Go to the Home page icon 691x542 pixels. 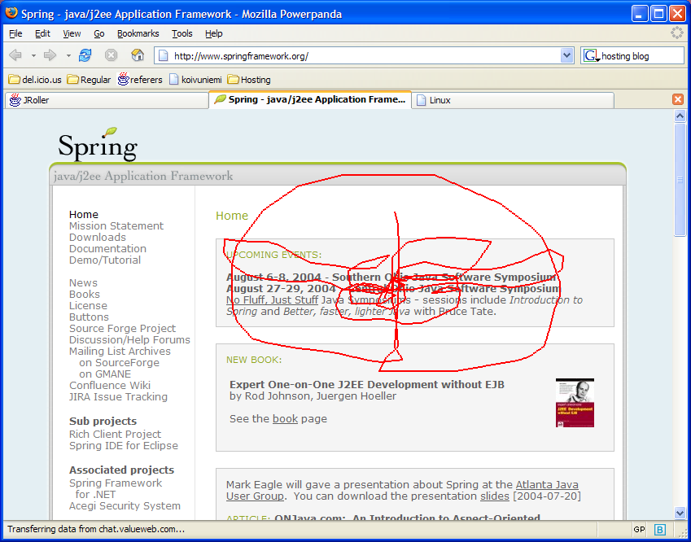pyautogui.click(x=138, y=55)
